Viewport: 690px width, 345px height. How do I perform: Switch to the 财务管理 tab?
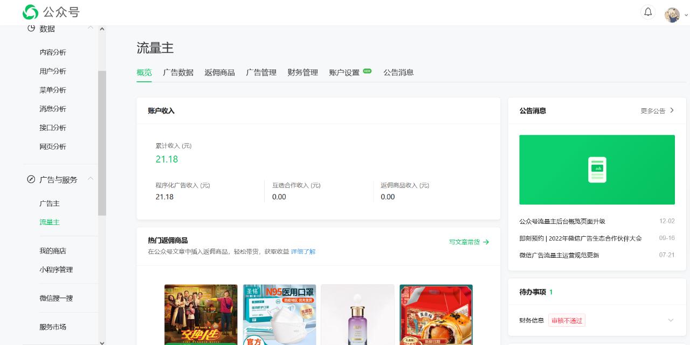(302, 72)
